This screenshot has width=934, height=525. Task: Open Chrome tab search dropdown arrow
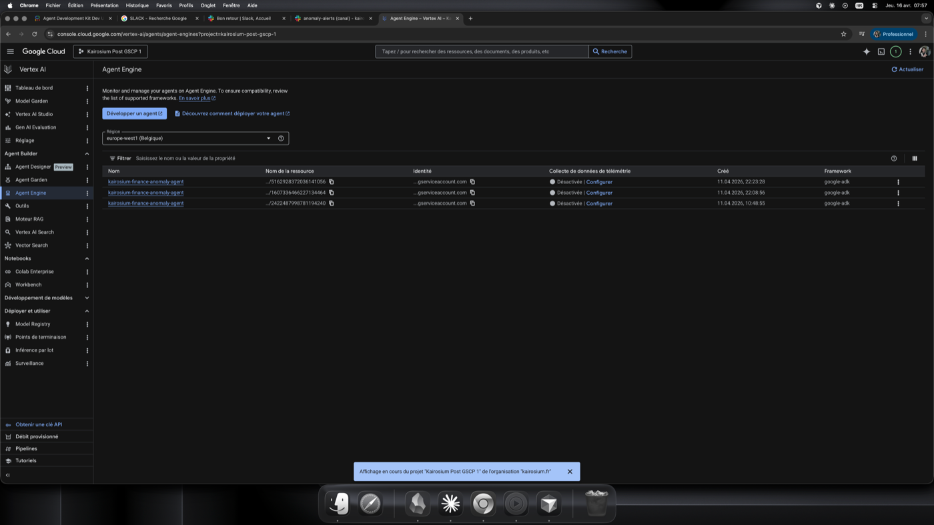pos(926,18)
